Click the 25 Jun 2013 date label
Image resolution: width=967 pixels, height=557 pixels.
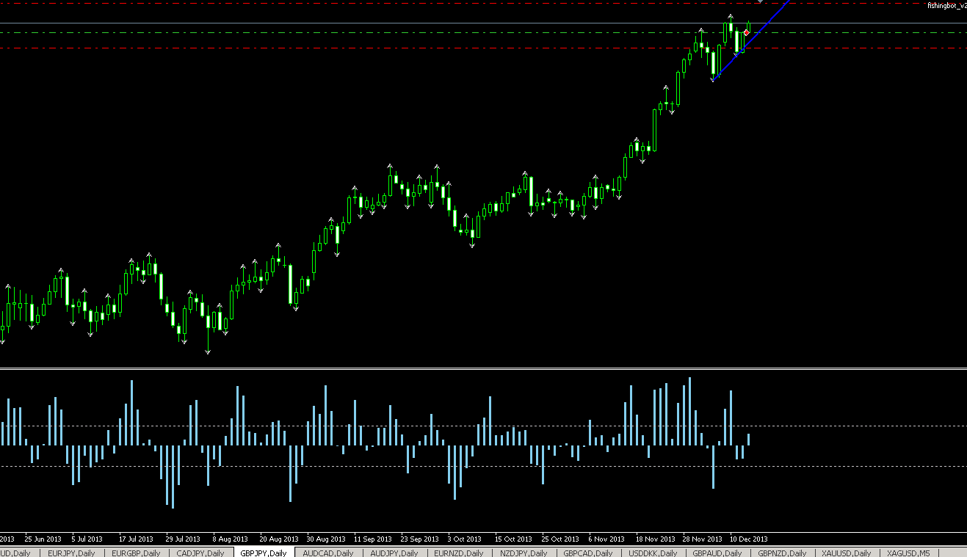43,538
